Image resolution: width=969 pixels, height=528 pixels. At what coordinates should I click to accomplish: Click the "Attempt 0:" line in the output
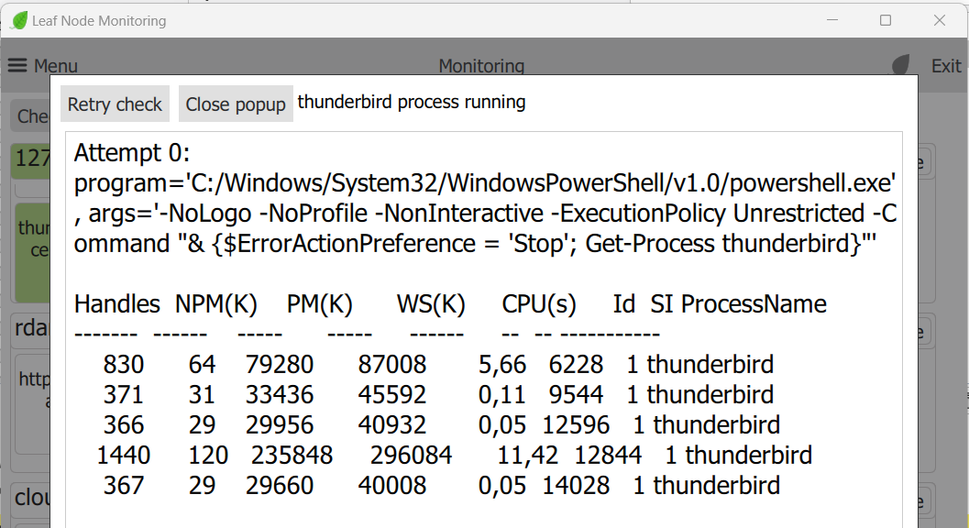[132, 152]
